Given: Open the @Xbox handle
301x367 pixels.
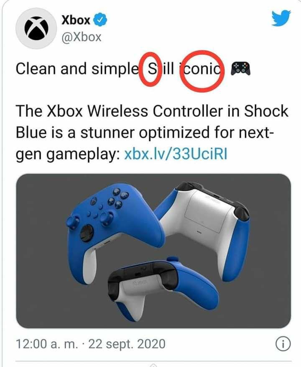Looking at the screenshot, I should point(82,37).
